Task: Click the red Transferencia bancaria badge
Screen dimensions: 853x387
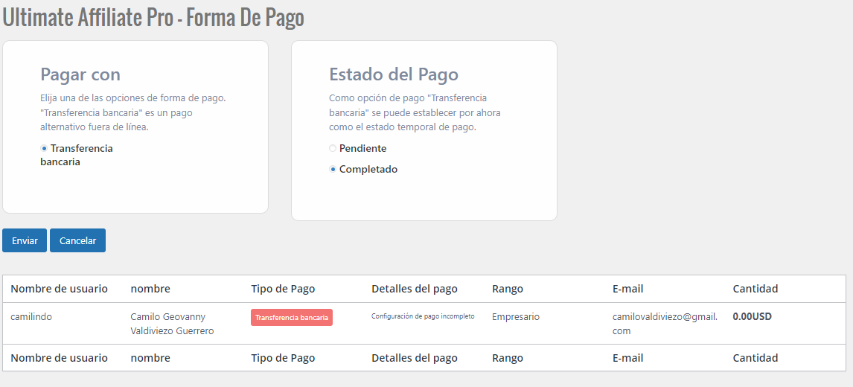Action: click(292, 318)
